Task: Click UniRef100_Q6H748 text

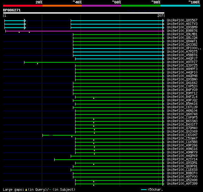Action: coord(182,114)
